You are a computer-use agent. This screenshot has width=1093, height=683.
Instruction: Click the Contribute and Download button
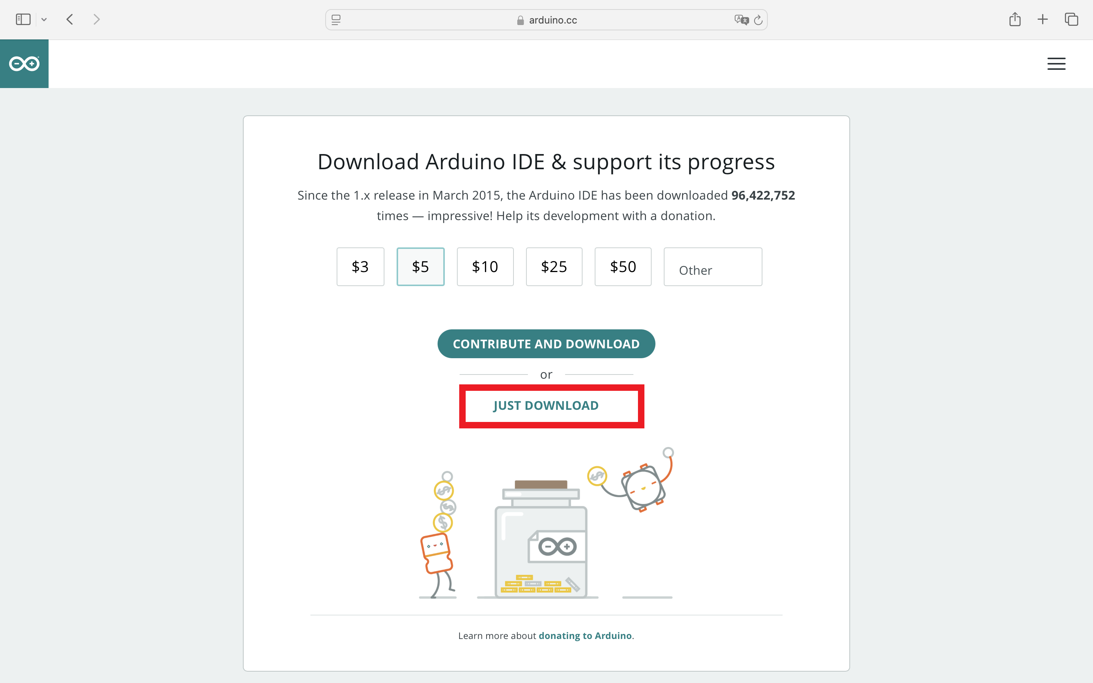click(546, 344)
